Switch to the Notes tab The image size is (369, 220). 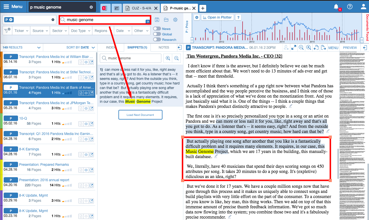(164, 47)
